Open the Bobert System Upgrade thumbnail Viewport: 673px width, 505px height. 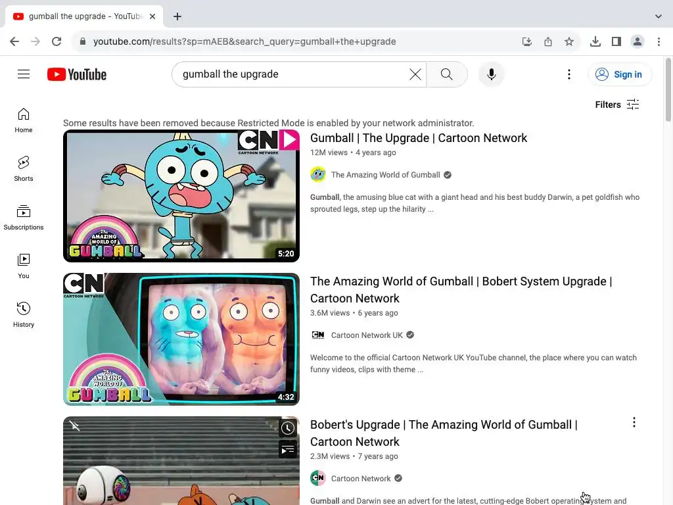click(181, 339)
